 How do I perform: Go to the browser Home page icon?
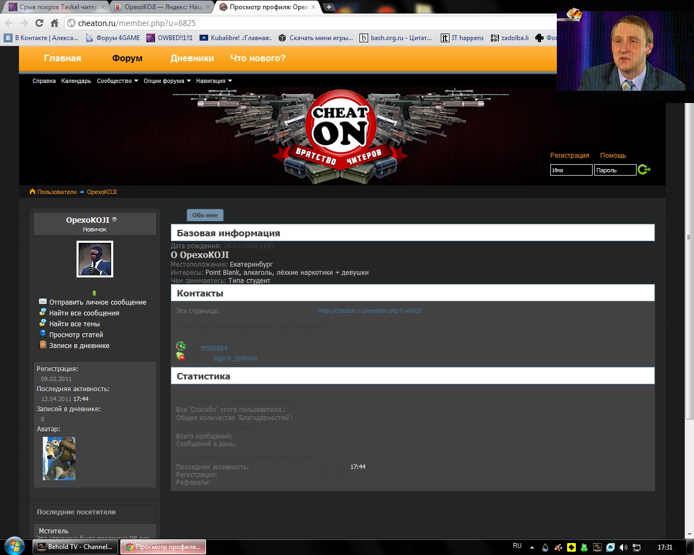pos(54,23)
